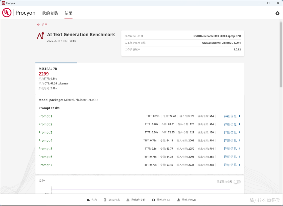Click the 导出为PDF button
The width and height of the screenshot is (283, 206).
161,200
